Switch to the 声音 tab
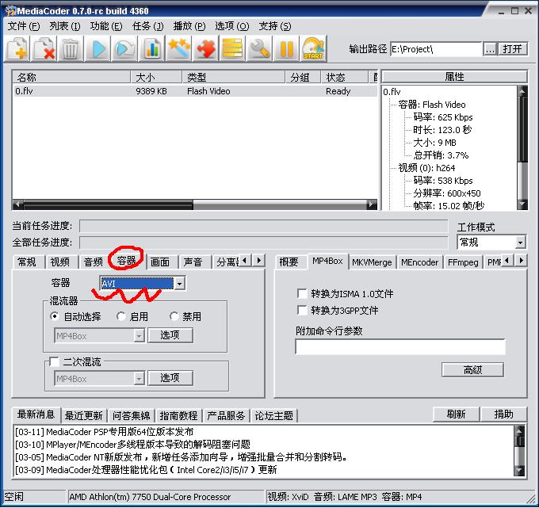This screenshot has width=539, height=508. click(193, 262)
